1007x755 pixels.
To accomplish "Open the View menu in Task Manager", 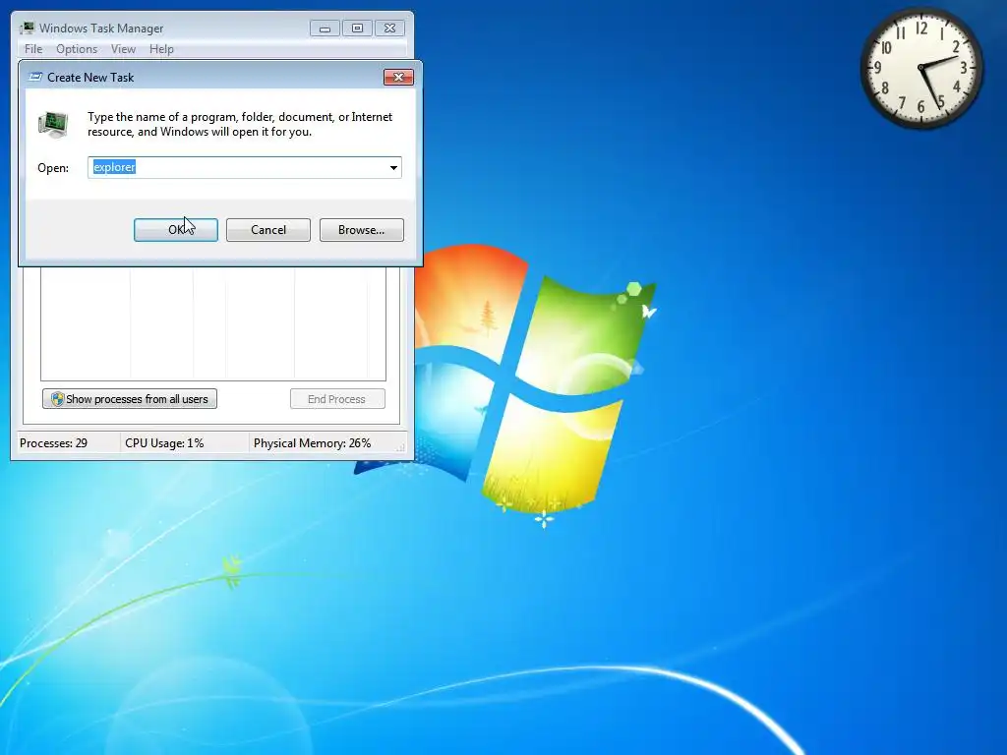I will [123, 49].
